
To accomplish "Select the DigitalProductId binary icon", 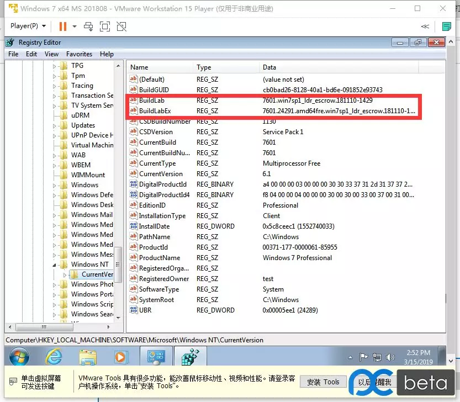I will (134, 184).
